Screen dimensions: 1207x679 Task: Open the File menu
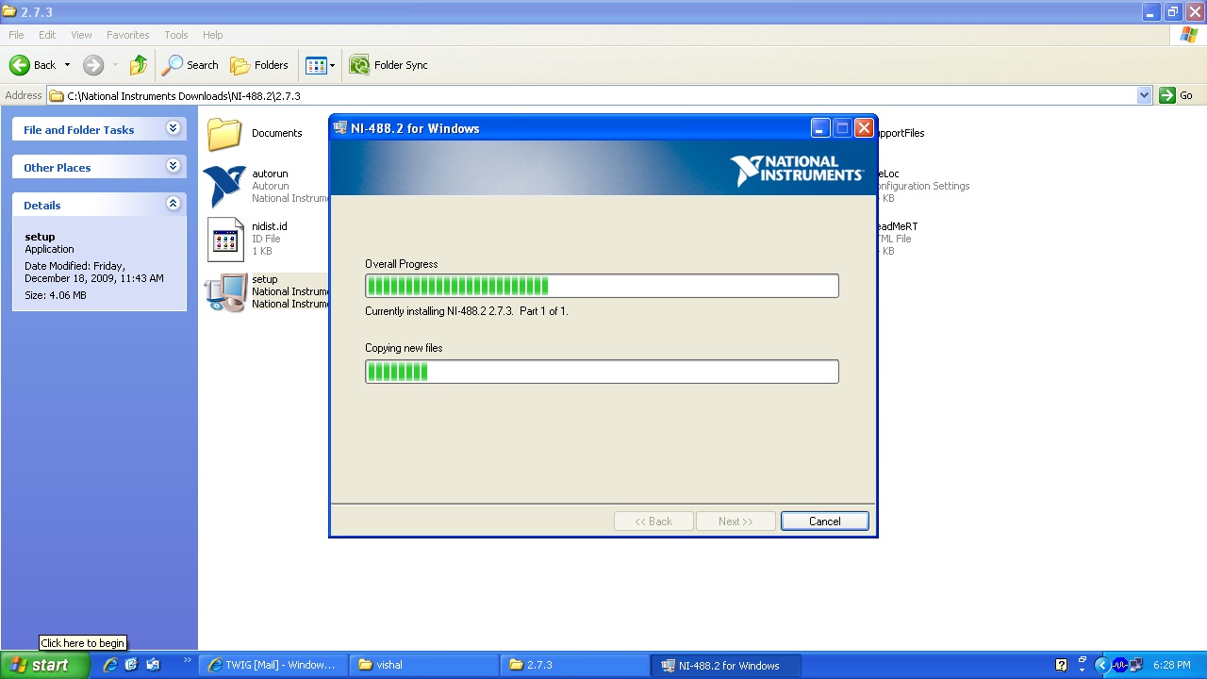pyautogui.click(x=16, y=35)
